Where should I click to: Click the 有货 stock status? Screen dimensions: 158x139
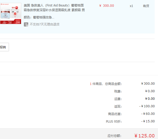tap(146, 6)
